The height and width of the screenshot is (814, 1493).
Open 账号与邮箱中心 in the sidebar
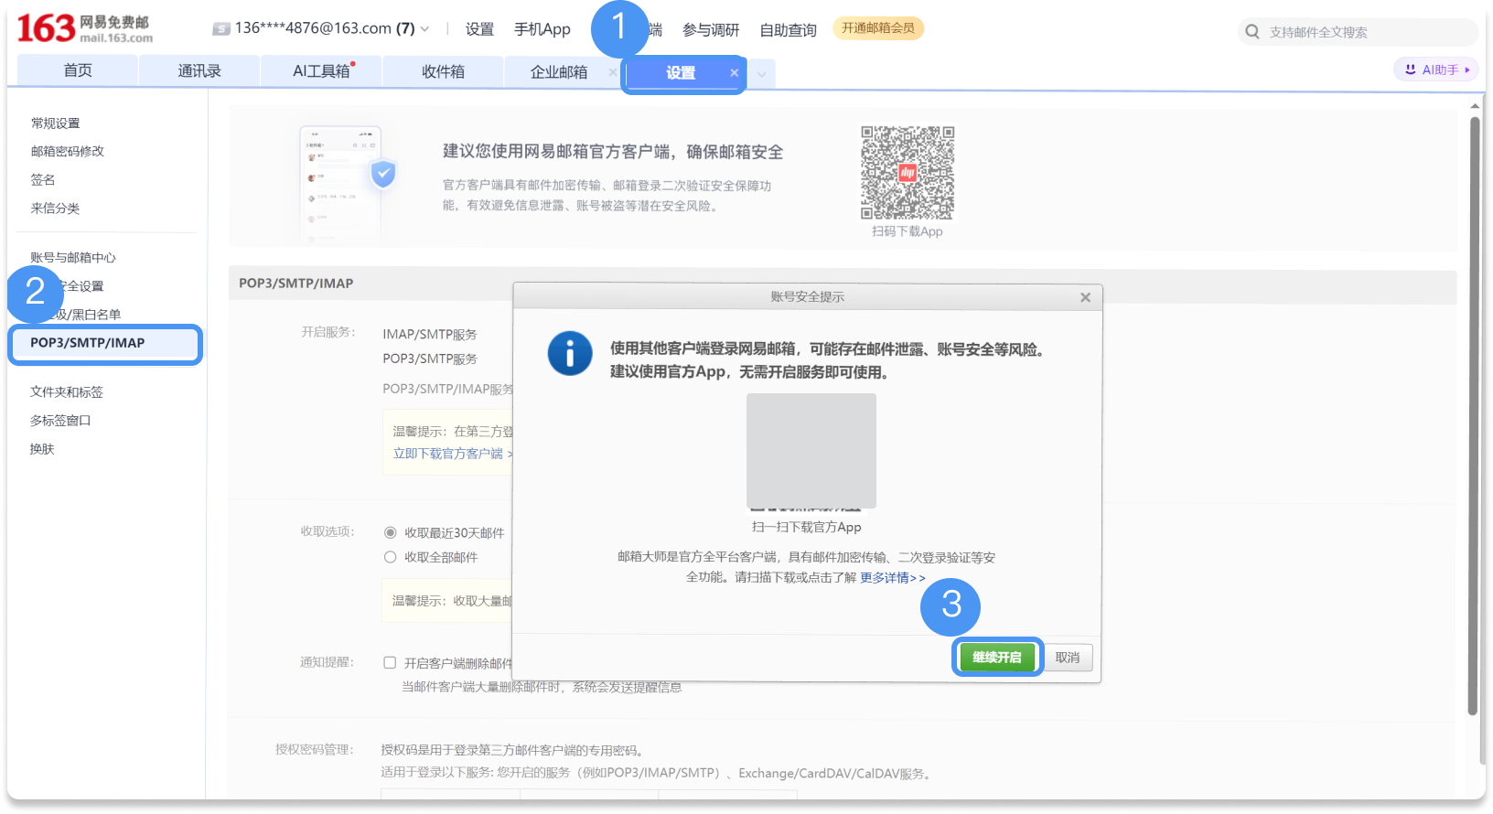73,258
